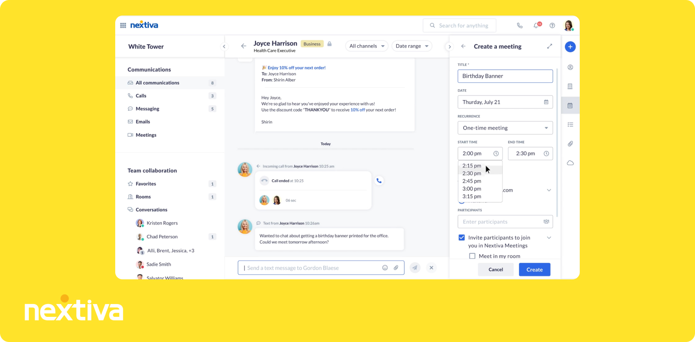Open attachments paperclip icon in right rail
The width and height of the screenshot is (695, 342).
pyautogui.click(x=570, y=144)
